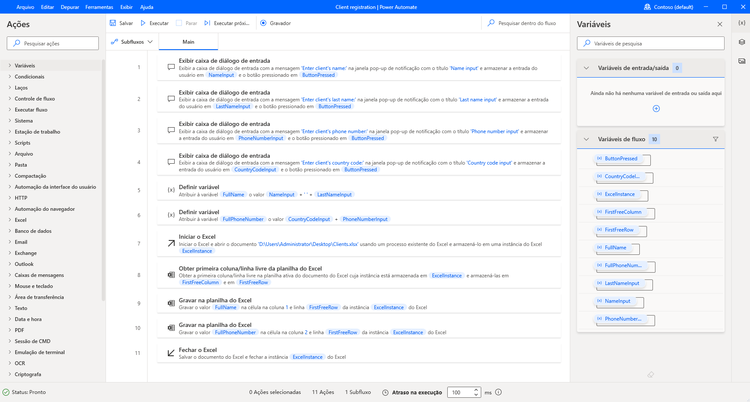750x402 pixels.
Task: Click the Save disk icon
Action: 113,23
